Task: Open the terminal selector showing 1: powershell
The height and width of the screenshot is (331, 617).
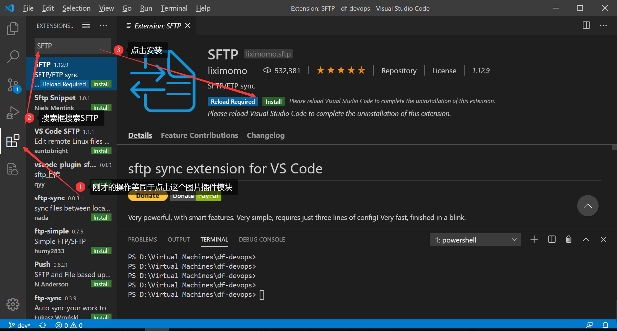Action: point(475,240)
